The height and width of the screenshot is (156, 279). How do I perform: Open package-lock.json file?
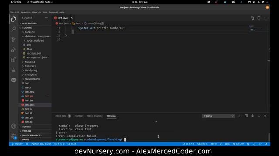(35, 58)
